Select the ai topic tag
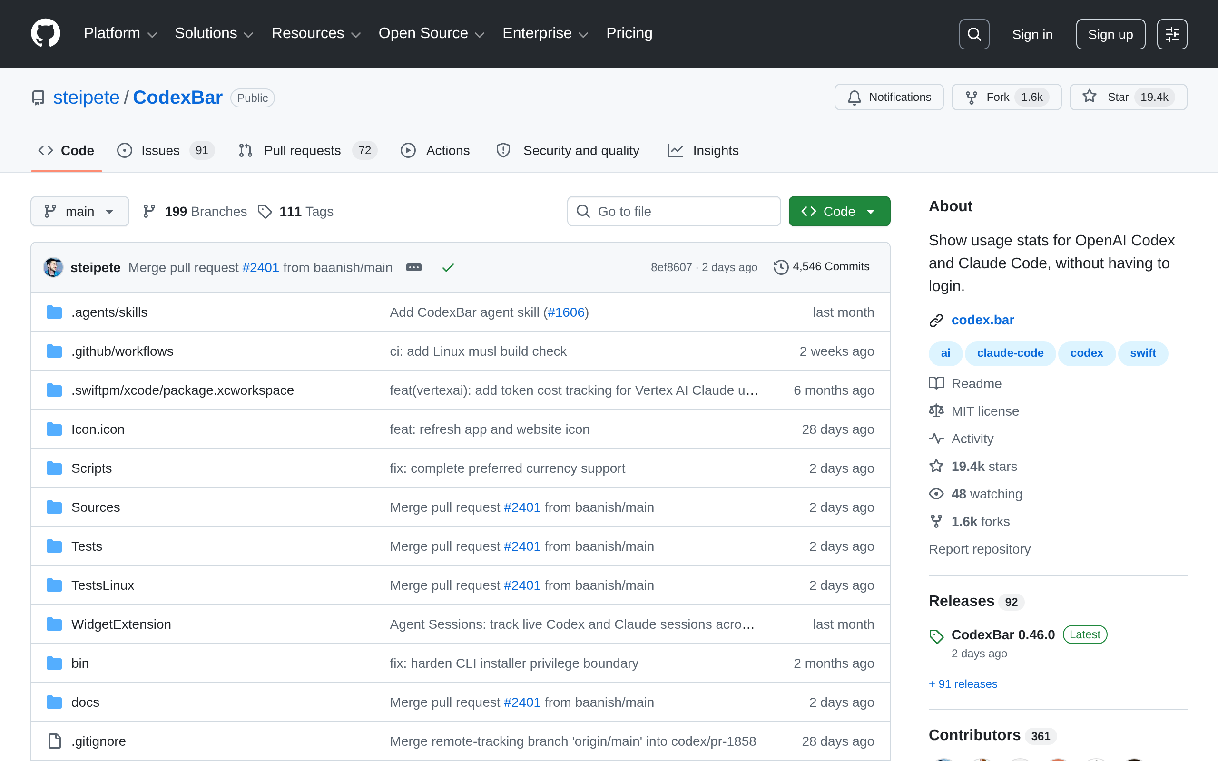This screenshot has height=761, width=1218. tap(945, 353)
